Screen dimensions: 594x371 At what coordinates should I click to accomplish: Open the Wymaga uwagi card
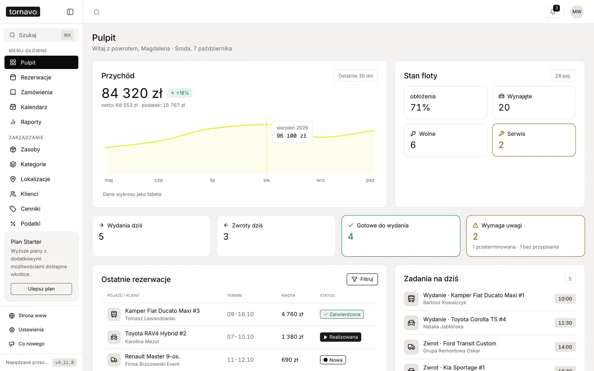[x=525, y=236]
